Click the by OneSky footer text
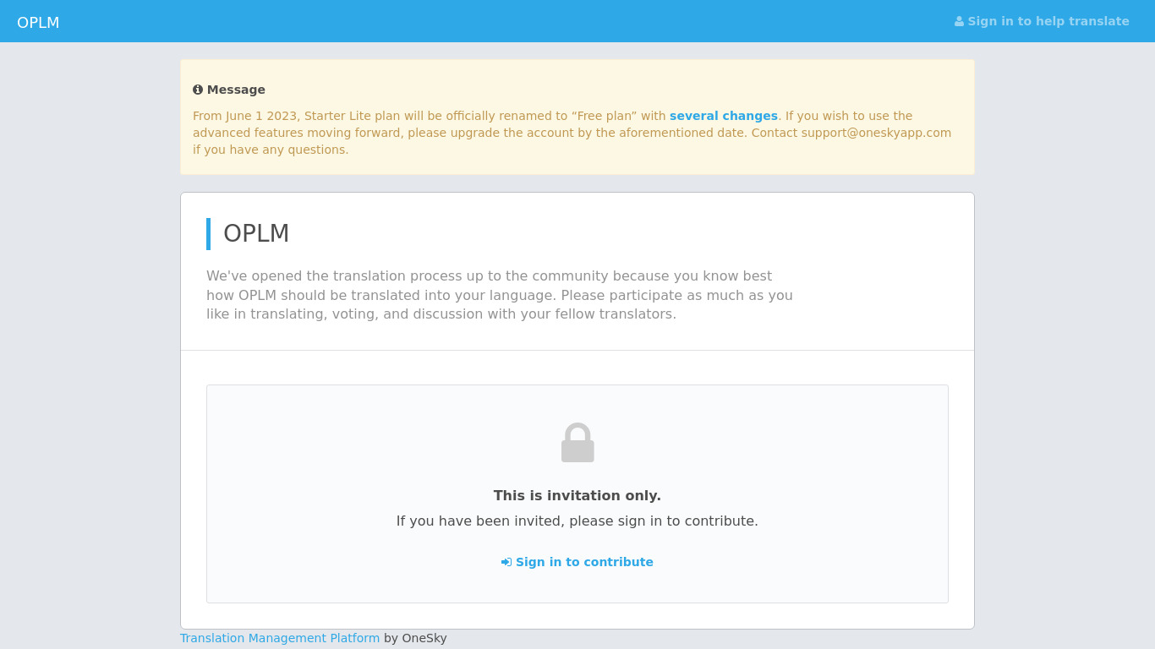Viewport: 1155px width, 649px height. (415, 638)
